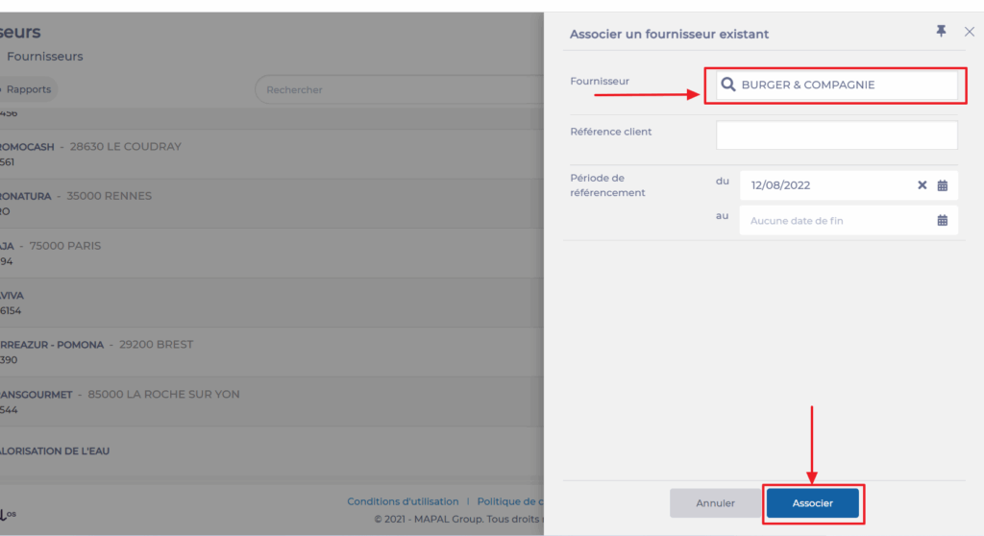The height and width of the screenshot is (536, 984).
Task: Pin the supplier association panel
Action: tap(942, 32)
